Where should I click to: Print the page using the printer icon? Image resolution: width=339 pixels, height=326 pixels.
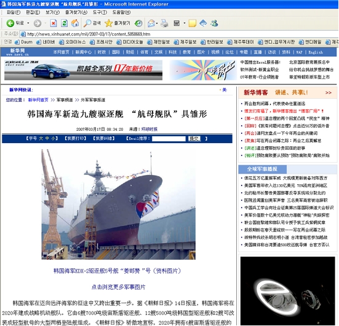click(164, 23)
